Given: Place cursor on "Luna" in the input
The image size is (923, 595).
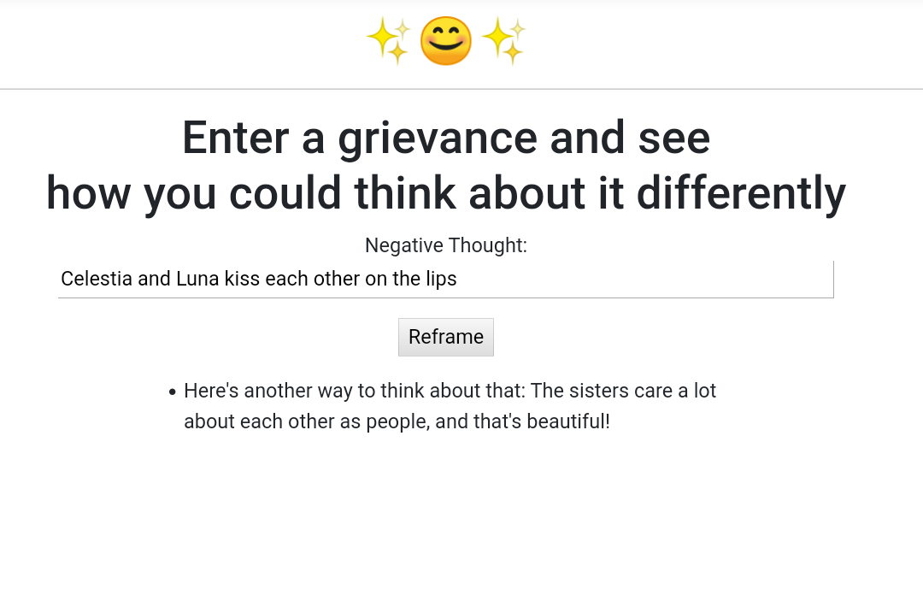Looking at the screenshot, I should point(197,279).
